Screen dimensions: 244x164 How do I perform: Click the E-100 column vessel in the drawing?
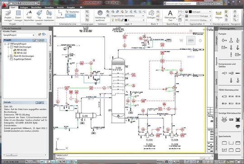(118, 90)
